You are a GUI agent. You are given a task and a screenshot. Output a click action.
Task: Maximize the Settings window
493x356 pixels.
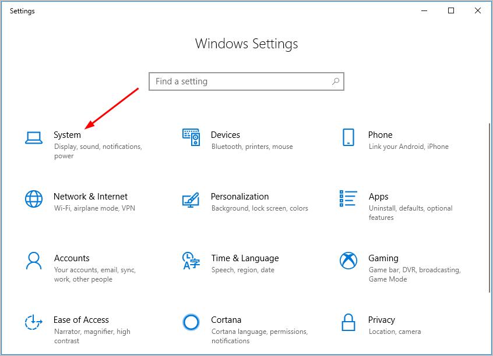[451, 10]
